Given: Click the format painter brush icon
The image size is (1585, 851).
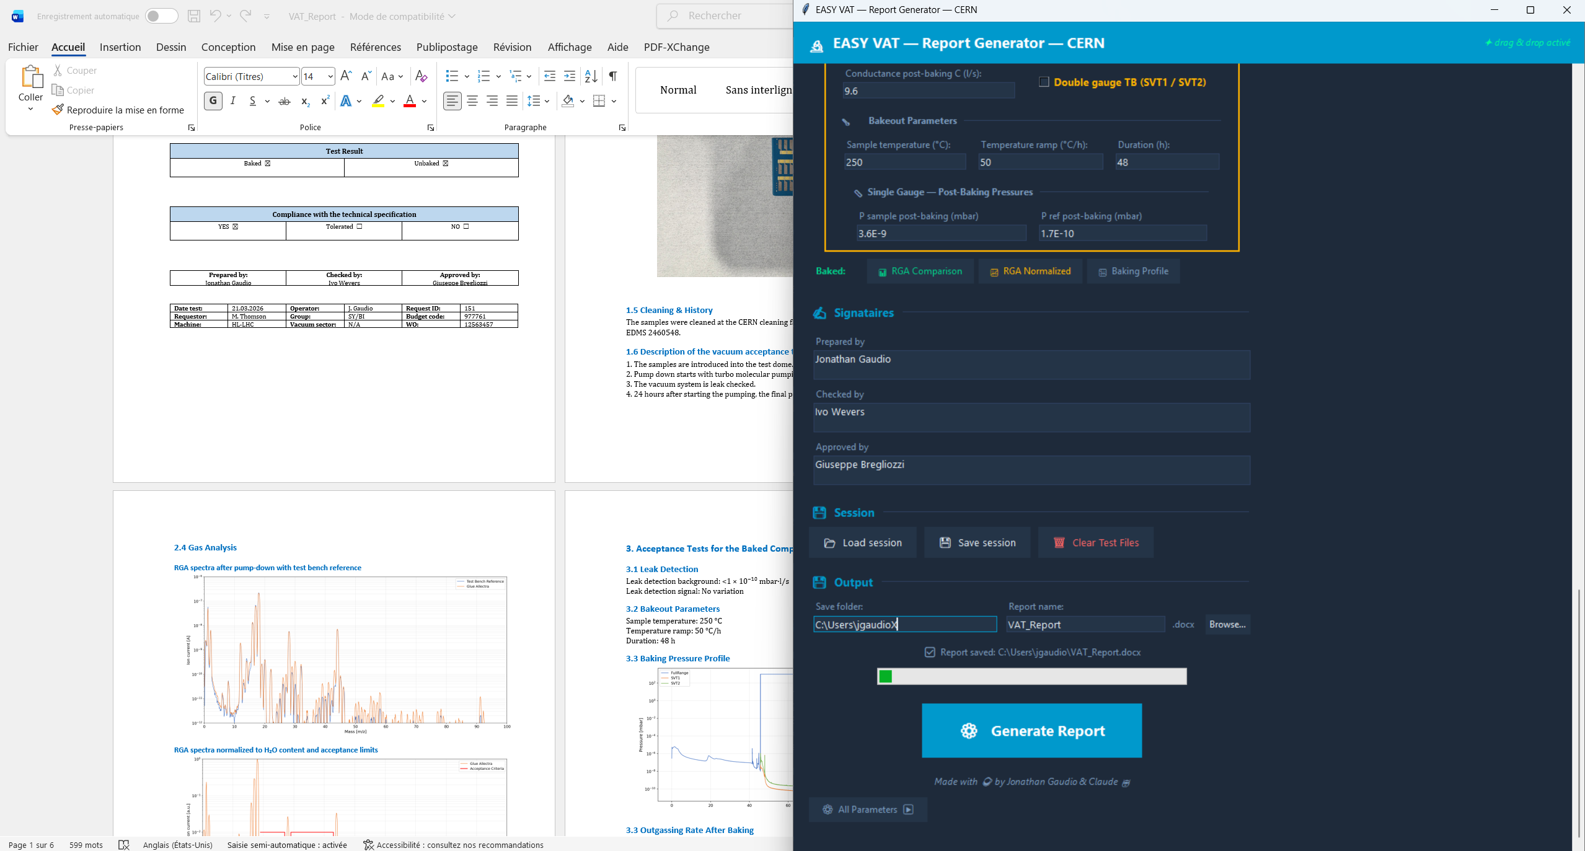Looking at the screenshot, I should [x=58, y=110].
